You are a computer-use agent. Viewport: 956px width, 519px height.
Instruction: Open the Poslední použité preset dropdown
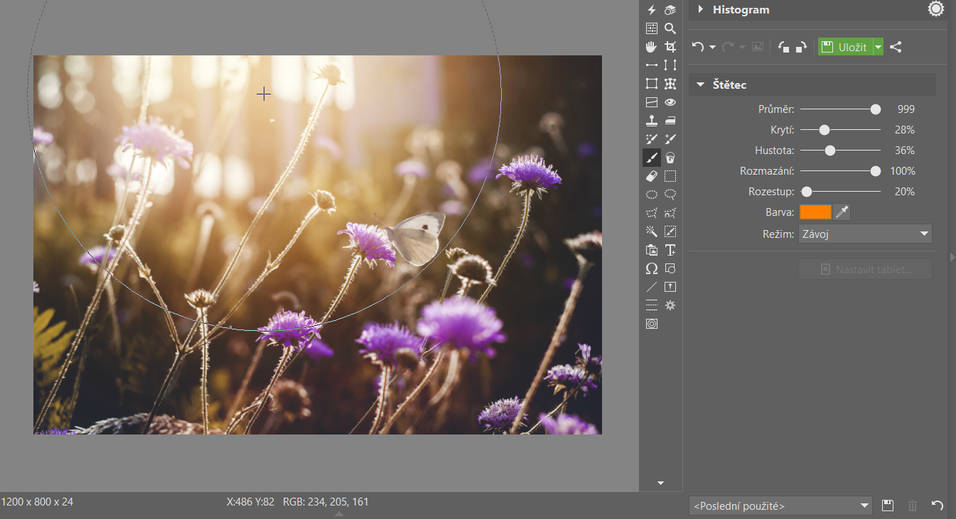pos(780,506)
